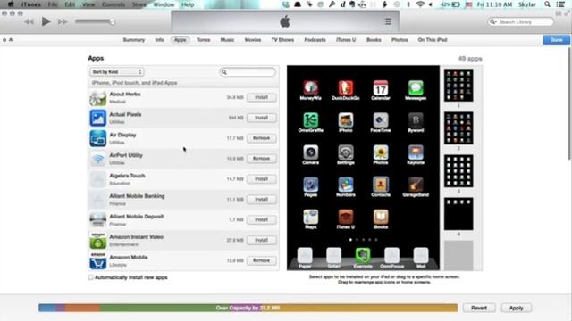Select iBooks icon on home screen
Image resolution: width=572 pixels, height=321 pixels.
[381, 217]
